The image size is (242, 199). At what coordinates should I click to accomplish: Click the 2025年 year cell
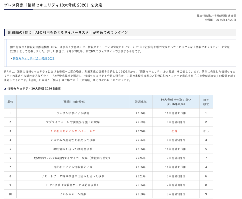click(x=141, y=158)
